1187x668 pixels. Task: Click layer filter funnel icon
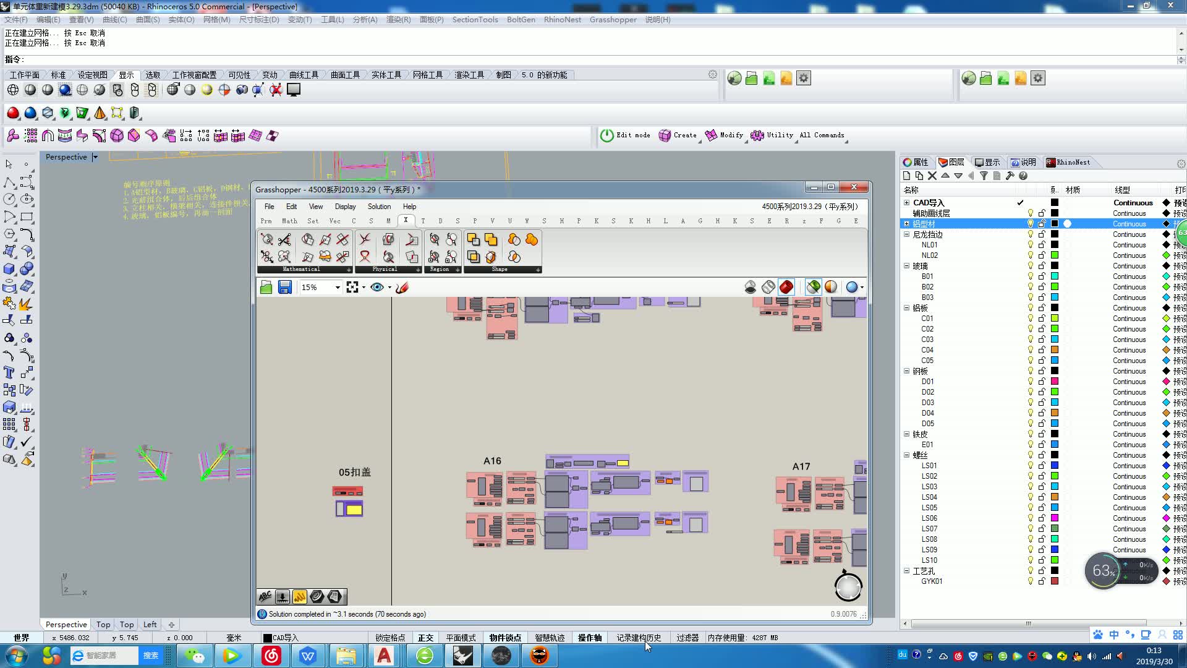(984, 176)
